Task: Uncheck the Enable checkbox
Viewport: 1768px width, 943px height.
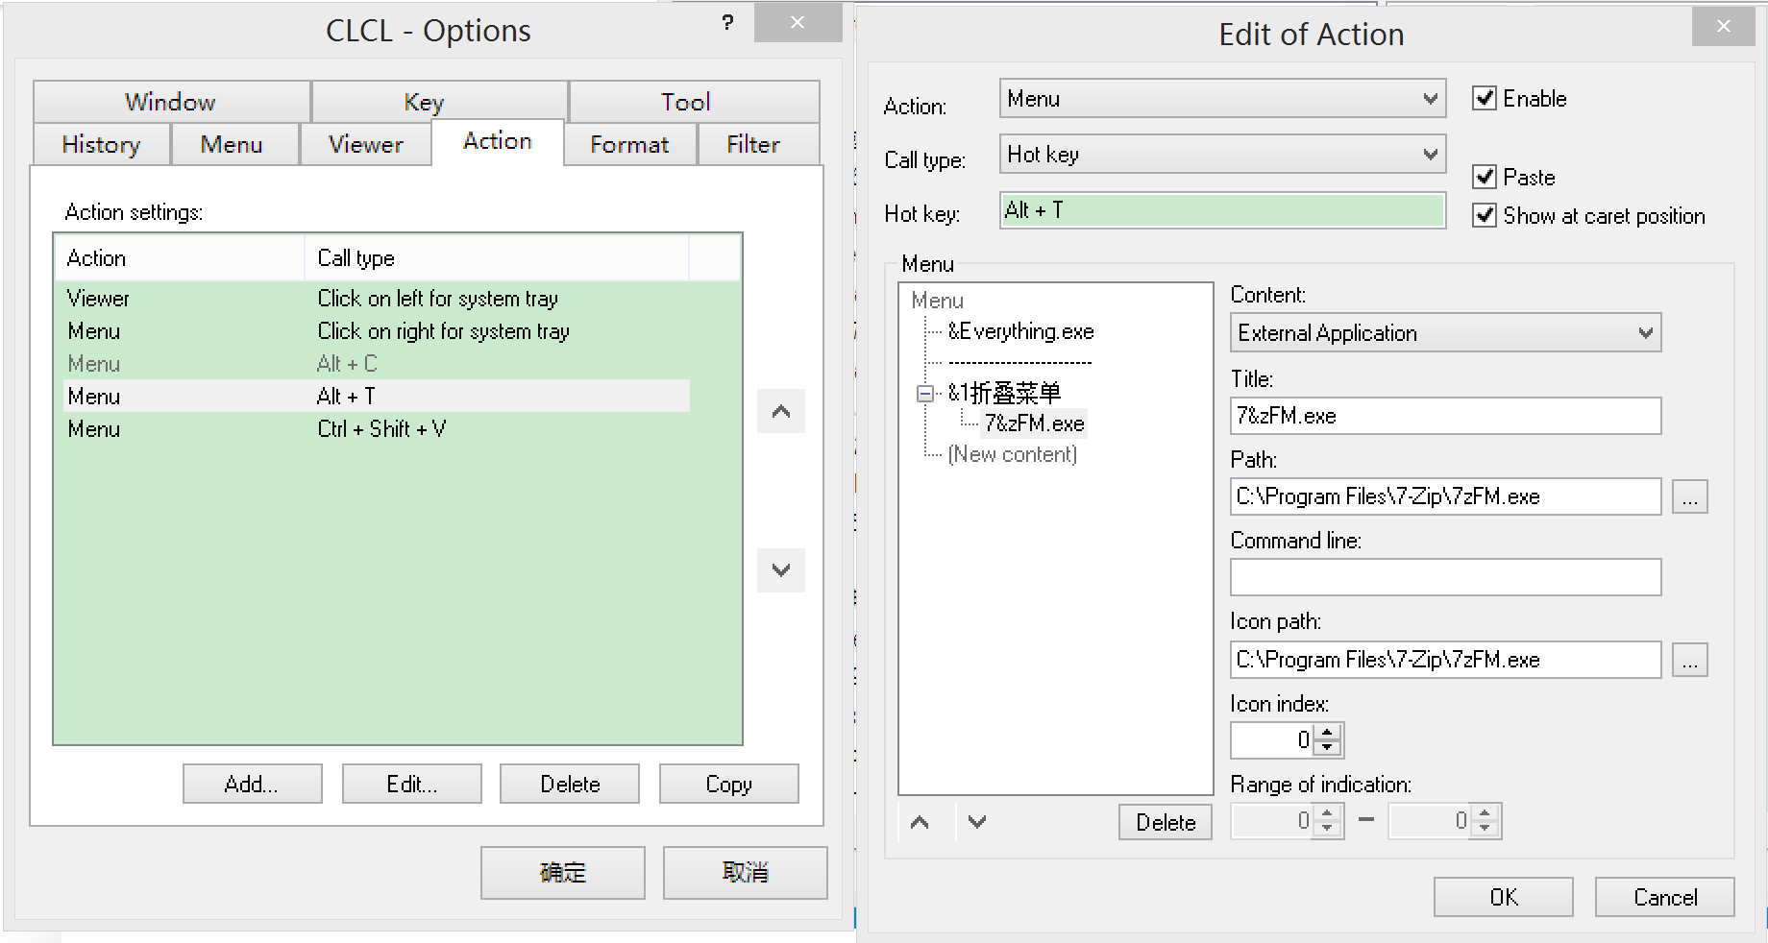Action: (1485, 99)
